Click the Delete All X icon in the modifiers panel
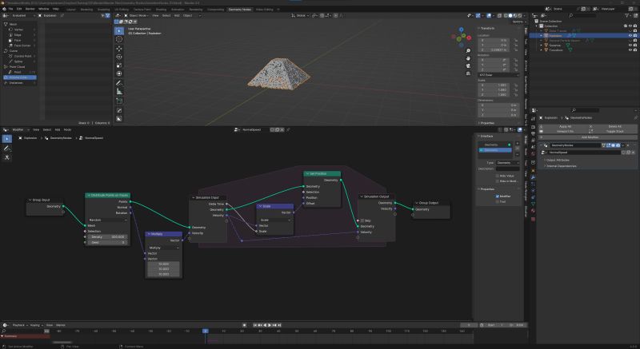 [590, 127]
